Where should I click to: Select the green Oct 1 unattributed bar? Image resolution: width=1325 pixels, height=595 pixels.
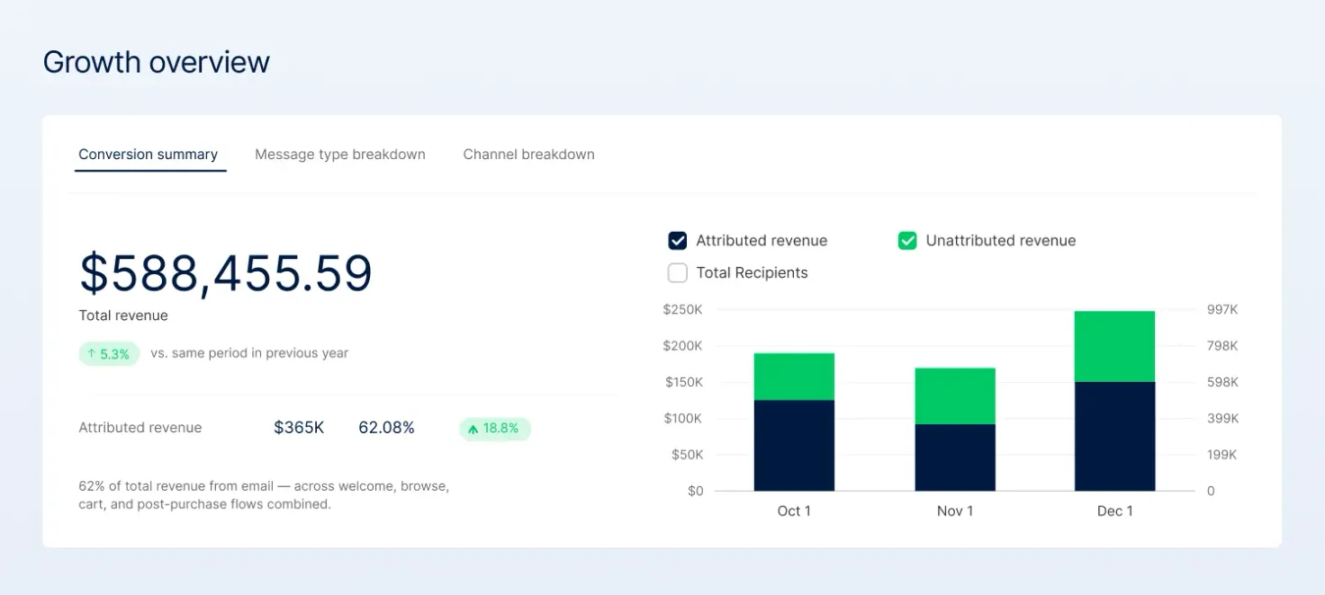tap(794, 377)
